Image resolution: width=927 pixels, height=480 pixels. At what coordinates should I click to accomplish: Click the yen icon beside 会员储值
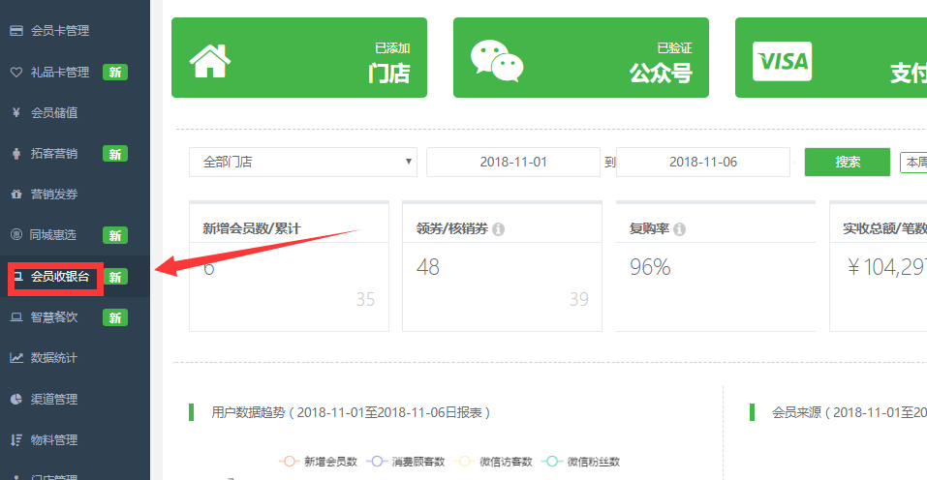[x=16, y=112]
